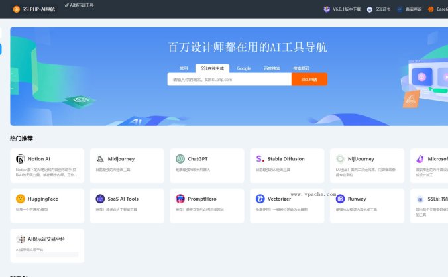Click the purple Microsoft card icon

pyautogui.click(x=420, y=159)
